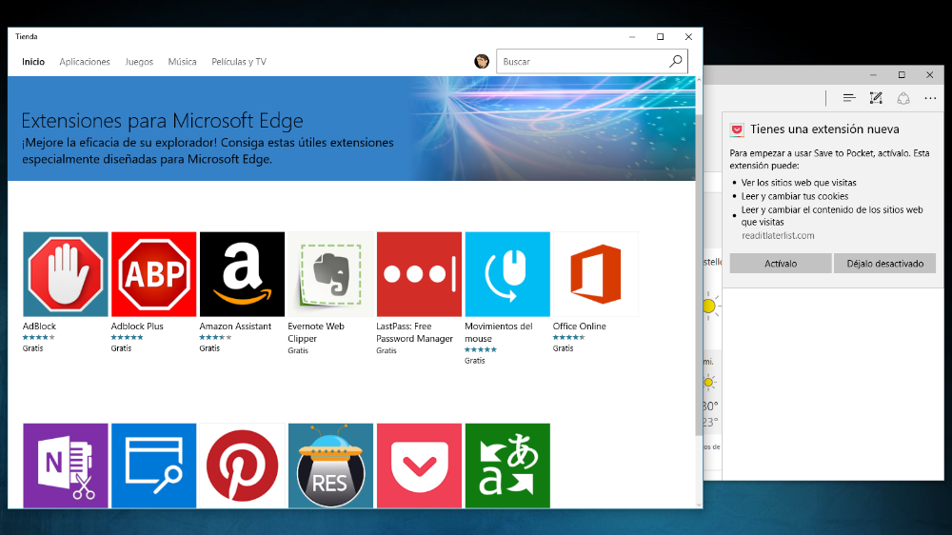Open LastPass password manager icon
This screenshot has height=535, width=952.
coord(419,274)
